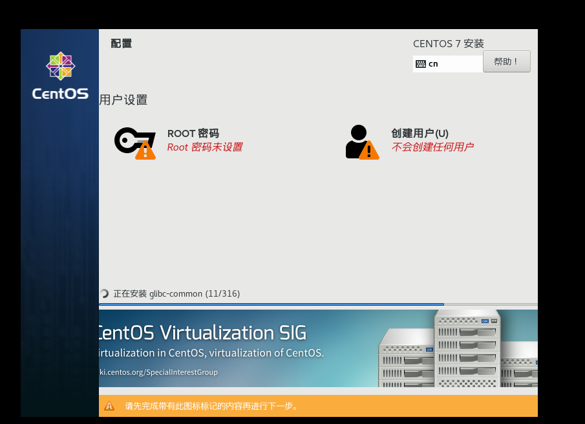585x424 pixels.
Task: Click the centos.org SpecialInterestGroup URL text
Action: (158, 372)
